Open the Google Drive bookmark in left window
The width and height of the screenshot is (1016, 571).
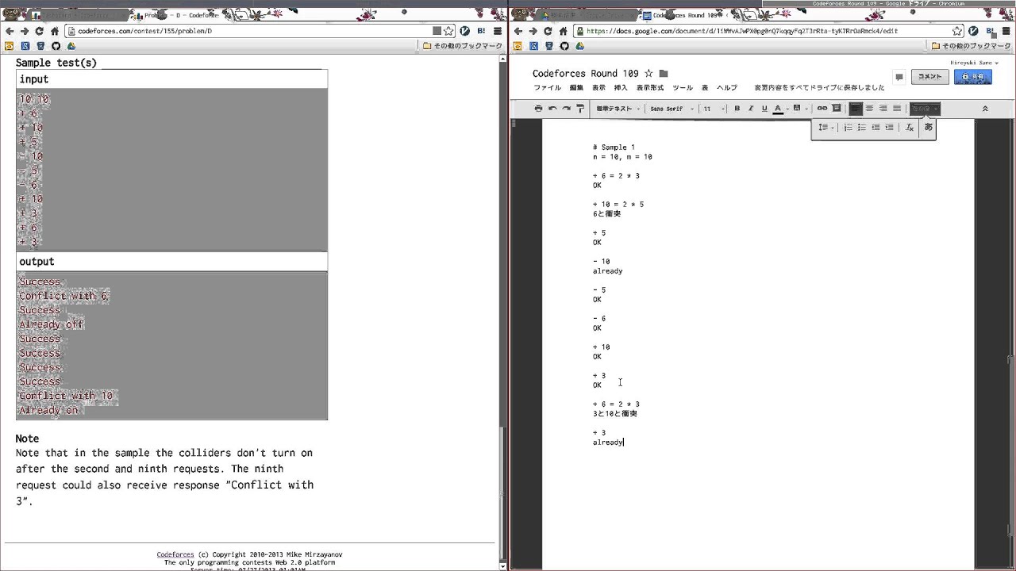click(71, 46)
